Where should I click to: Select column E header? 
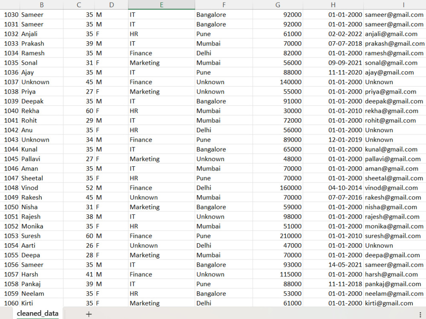[161, 5]
